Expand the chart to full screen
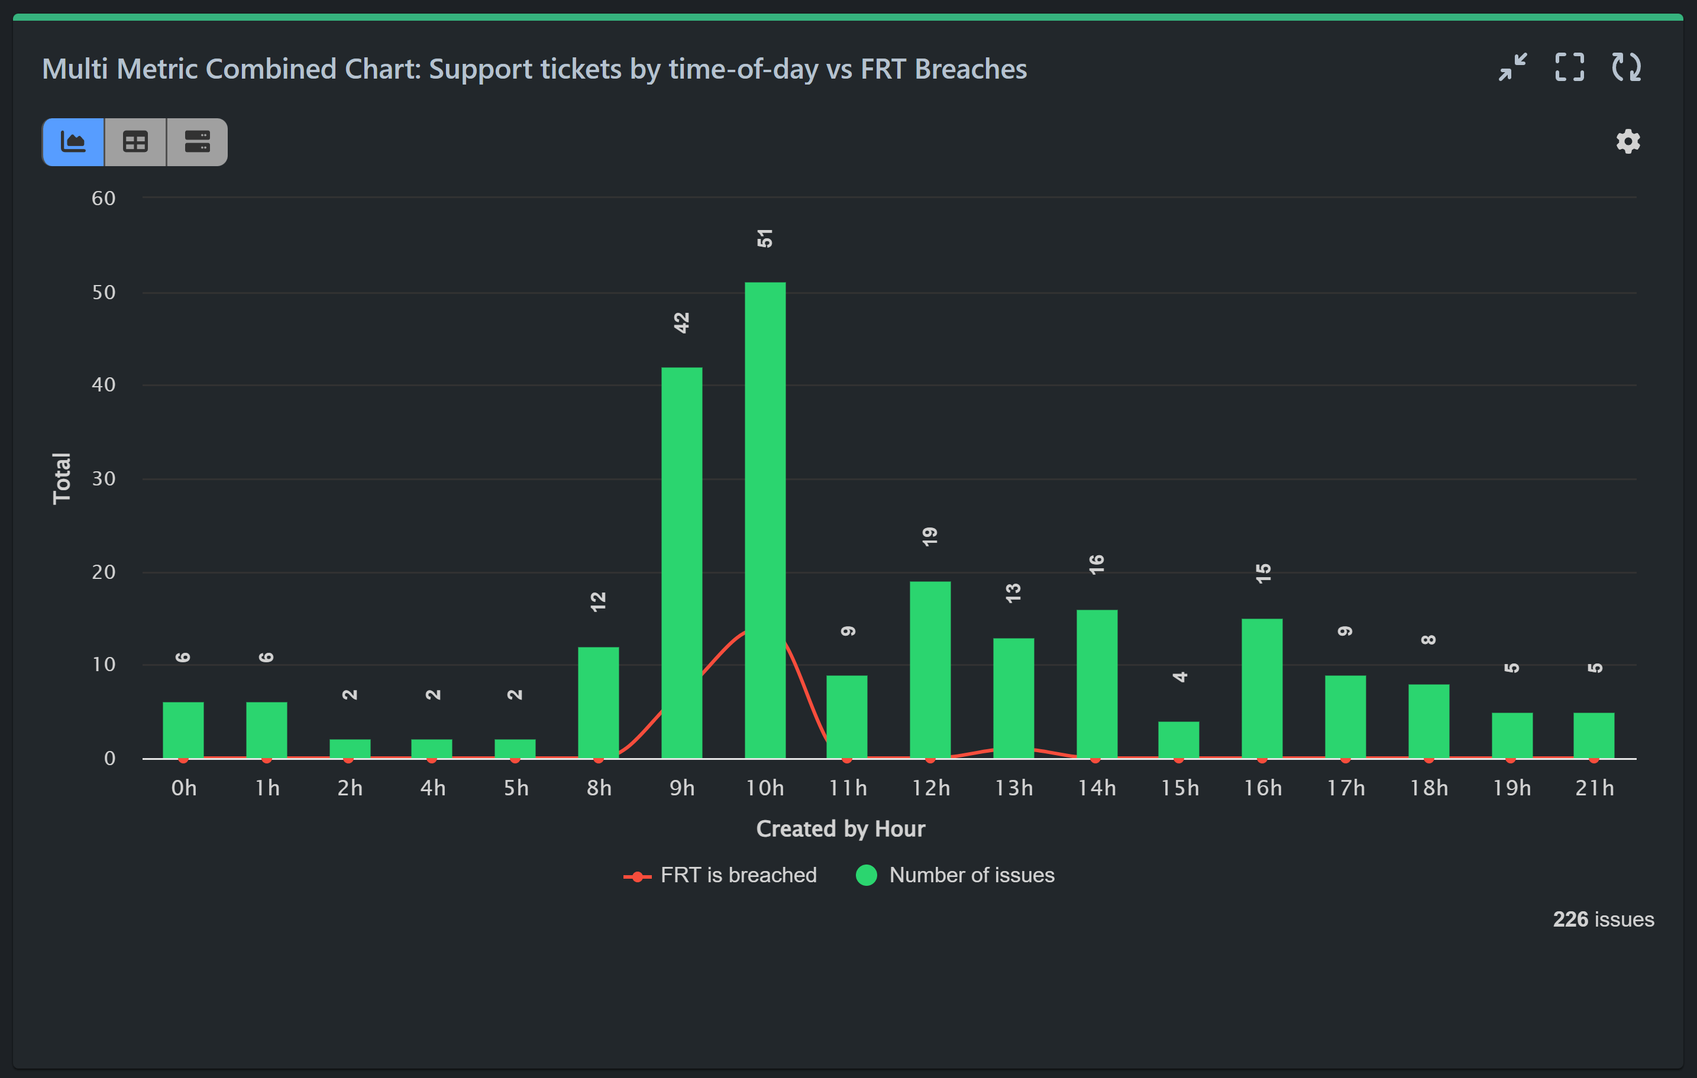This screenshot has height=1078, width=1697. [1568, 67]
